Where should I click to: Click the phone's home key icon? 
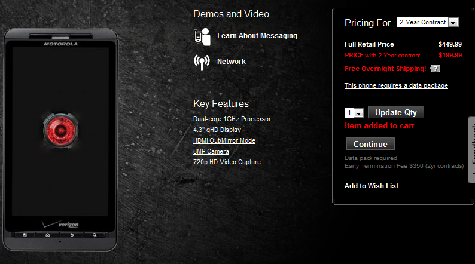[x=48, y=235]
